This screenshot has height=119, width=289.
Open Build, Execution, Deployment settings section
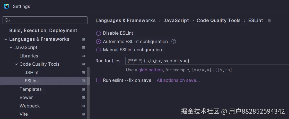tap(43, 31)
